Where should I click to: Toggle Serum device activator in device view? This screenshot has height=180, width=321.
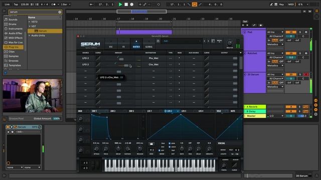[x=8, y=127]
